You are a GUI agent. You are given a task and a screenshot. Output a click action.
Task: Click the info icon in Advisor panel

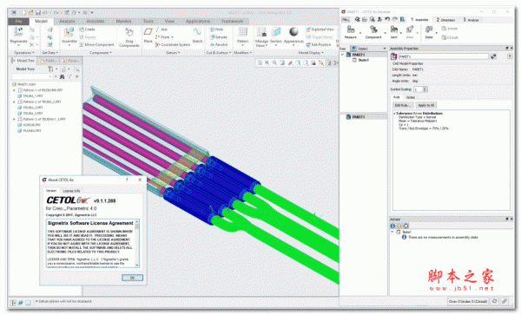coord(392,226)
